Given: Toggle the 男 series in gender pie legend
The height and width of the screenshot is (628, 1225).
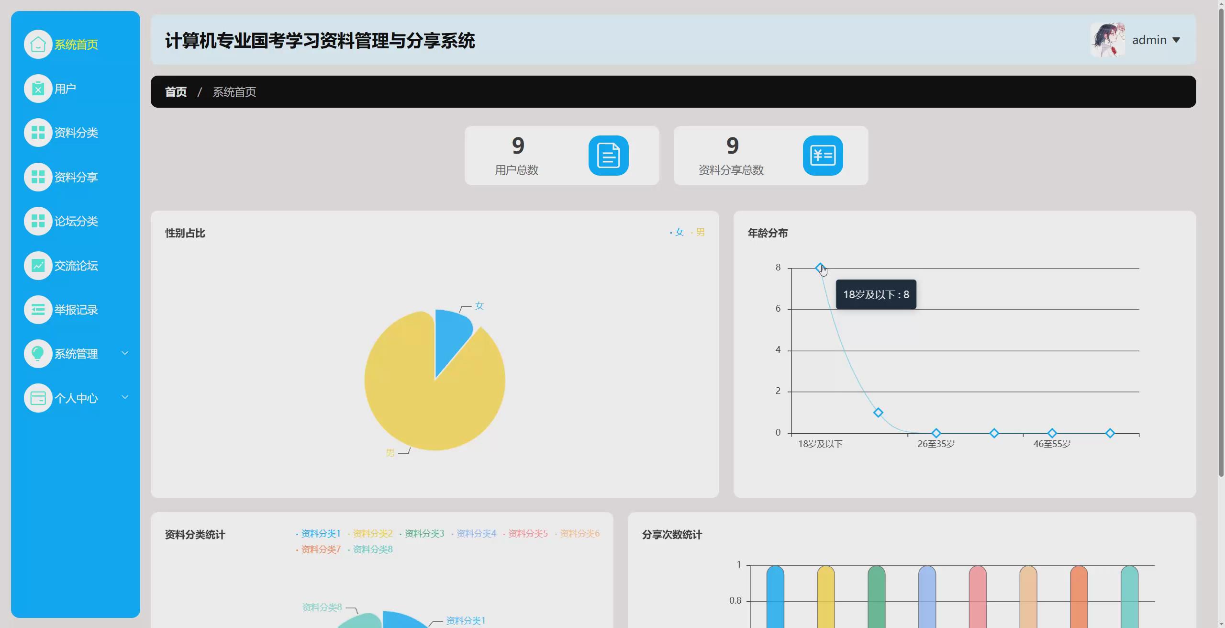Looking at the screenshot, I should pyautogui.click(x=699, y=233).
